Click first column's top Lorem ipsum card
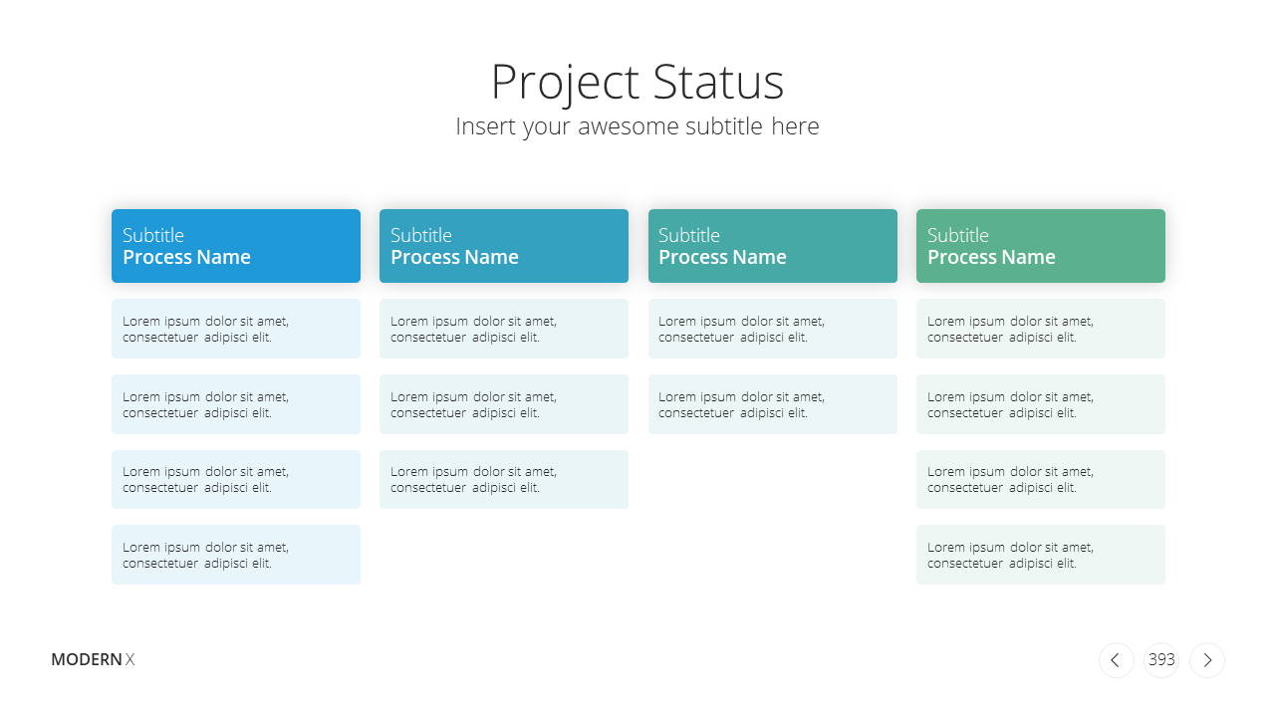Viewport: 1275px width, 717px height. (236, 329)
